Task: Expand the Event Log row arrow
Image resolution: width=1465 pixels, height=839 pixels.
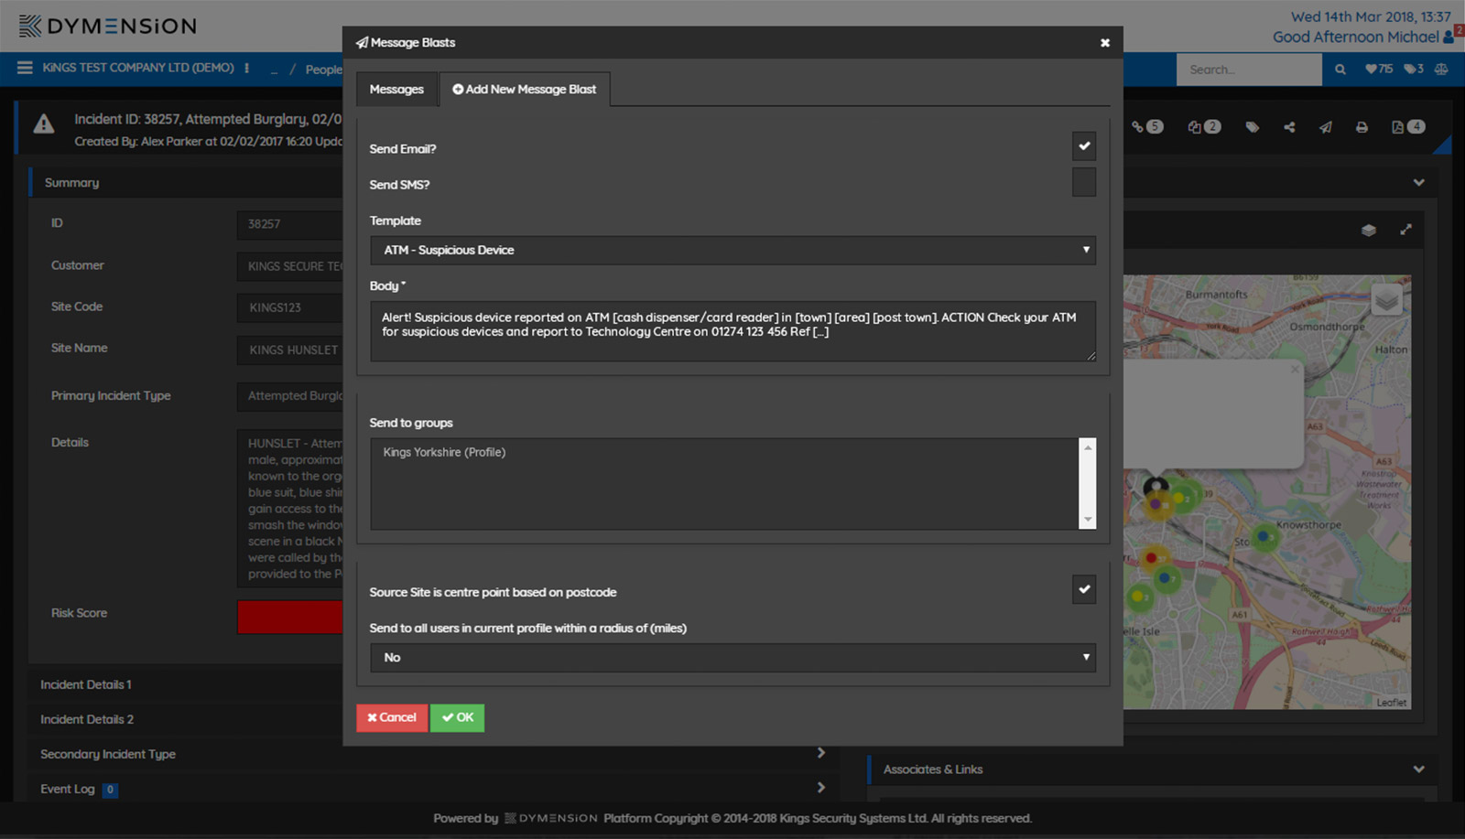Action: 820,788
